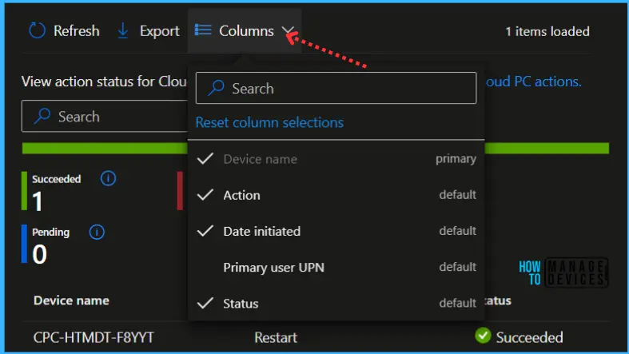Screen dimensions: 629x354
Task: Click magnifier icon in main search box
Action: 42,116
